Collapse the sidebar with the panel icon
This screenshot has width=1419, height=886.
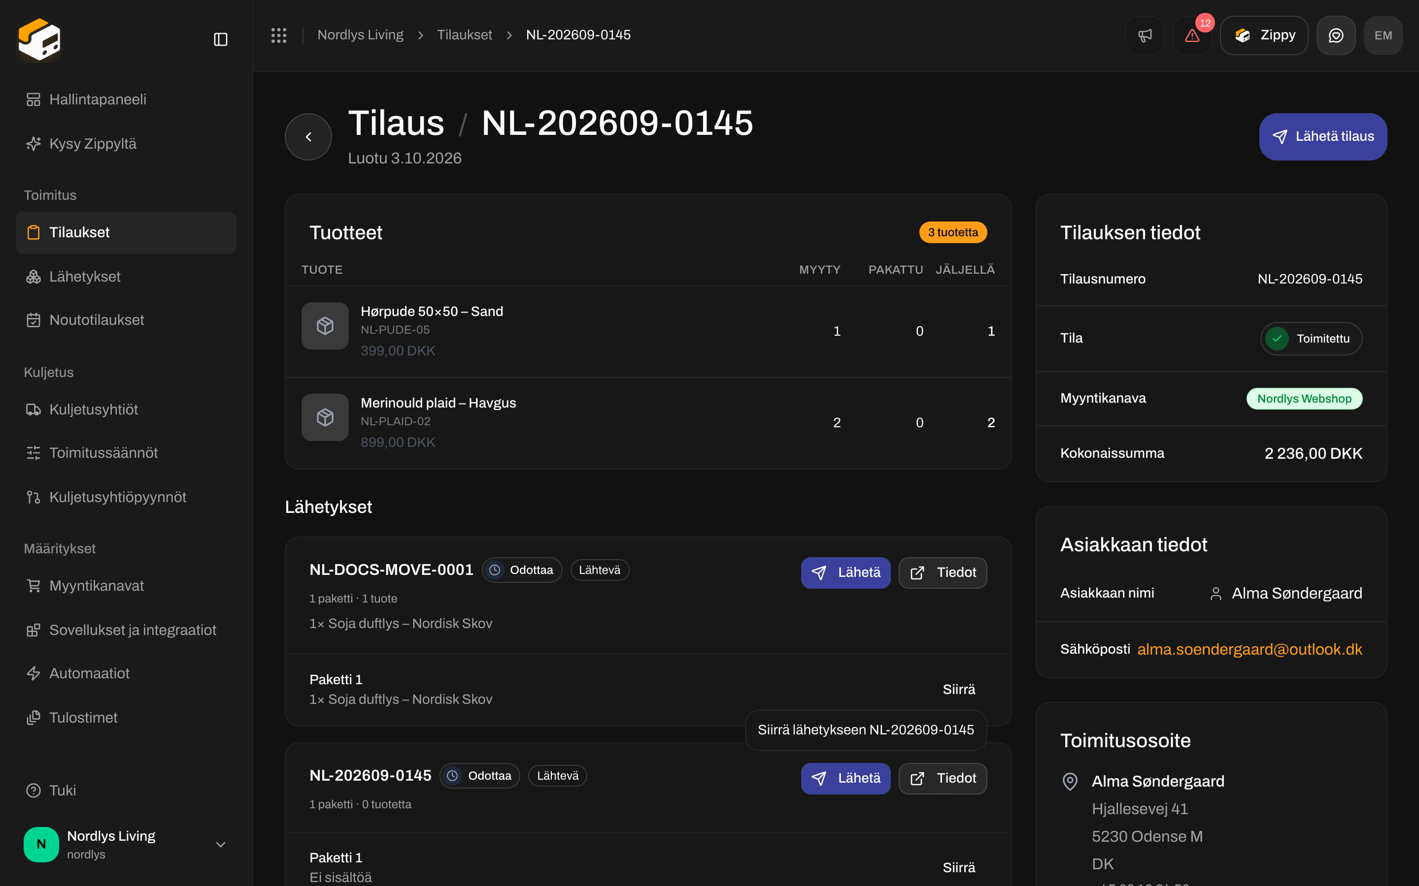point(220,39)
